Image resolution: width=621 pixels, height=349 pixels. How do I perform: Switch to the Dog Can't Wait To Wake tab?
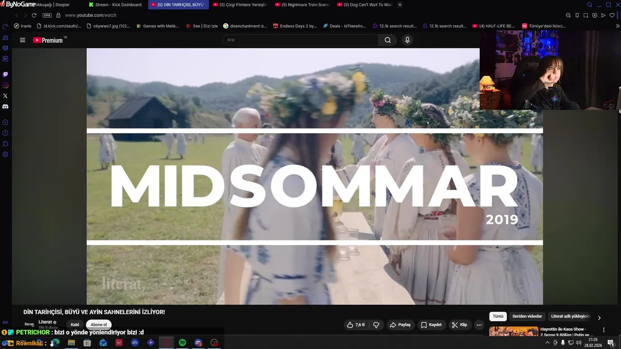(x=364, y=5)
